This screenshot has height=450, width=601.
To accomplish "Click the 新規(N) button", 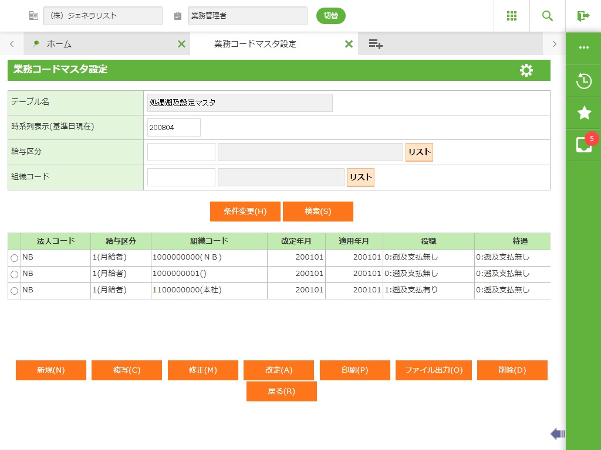I will 51,370.
